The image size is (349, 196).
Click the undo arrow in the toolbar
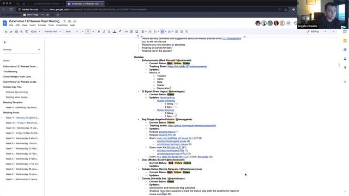pos(6,32)
